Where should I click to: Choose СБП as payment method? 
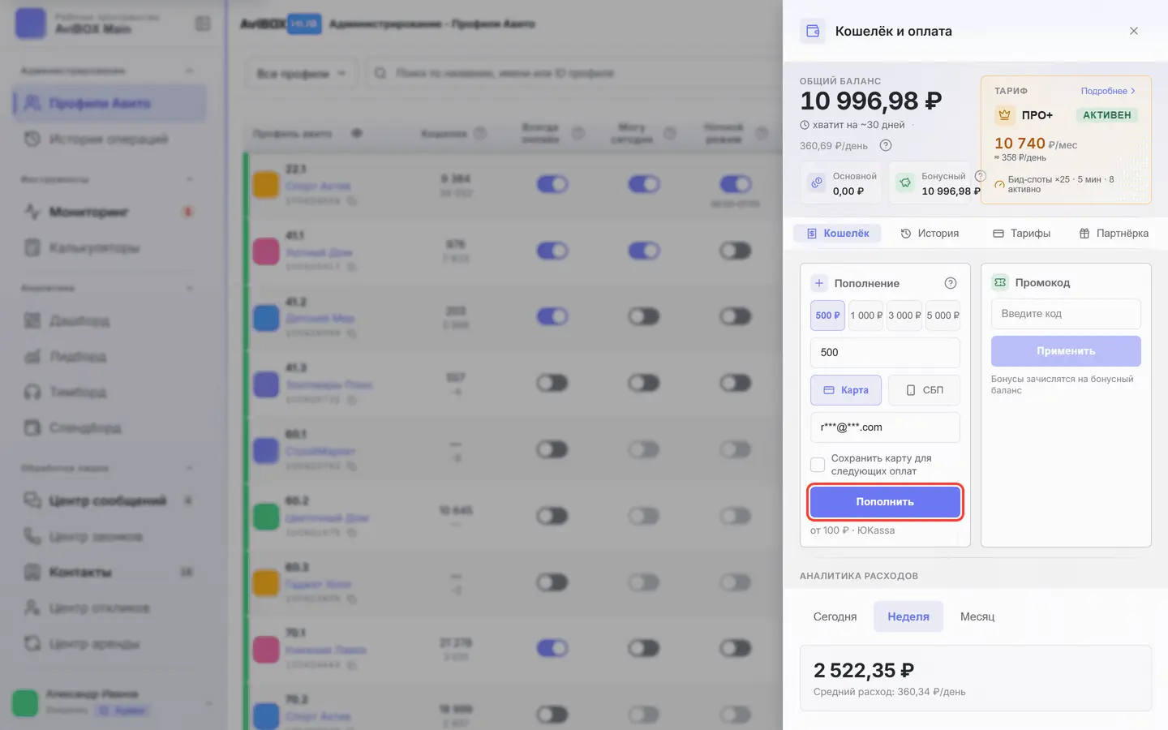[925, 390]
